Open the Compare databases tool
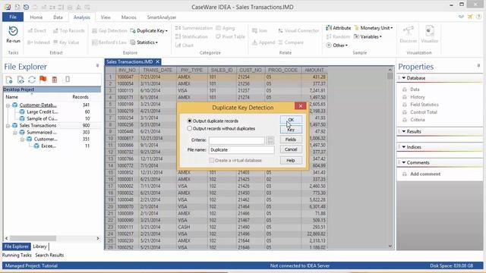The height and width of the screenshot is (273, 486). click(291, 42)
